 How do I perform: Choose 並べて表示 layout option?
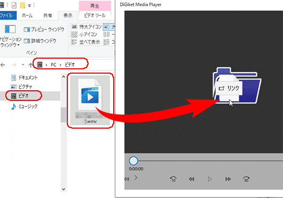click(x=86, y=42)
